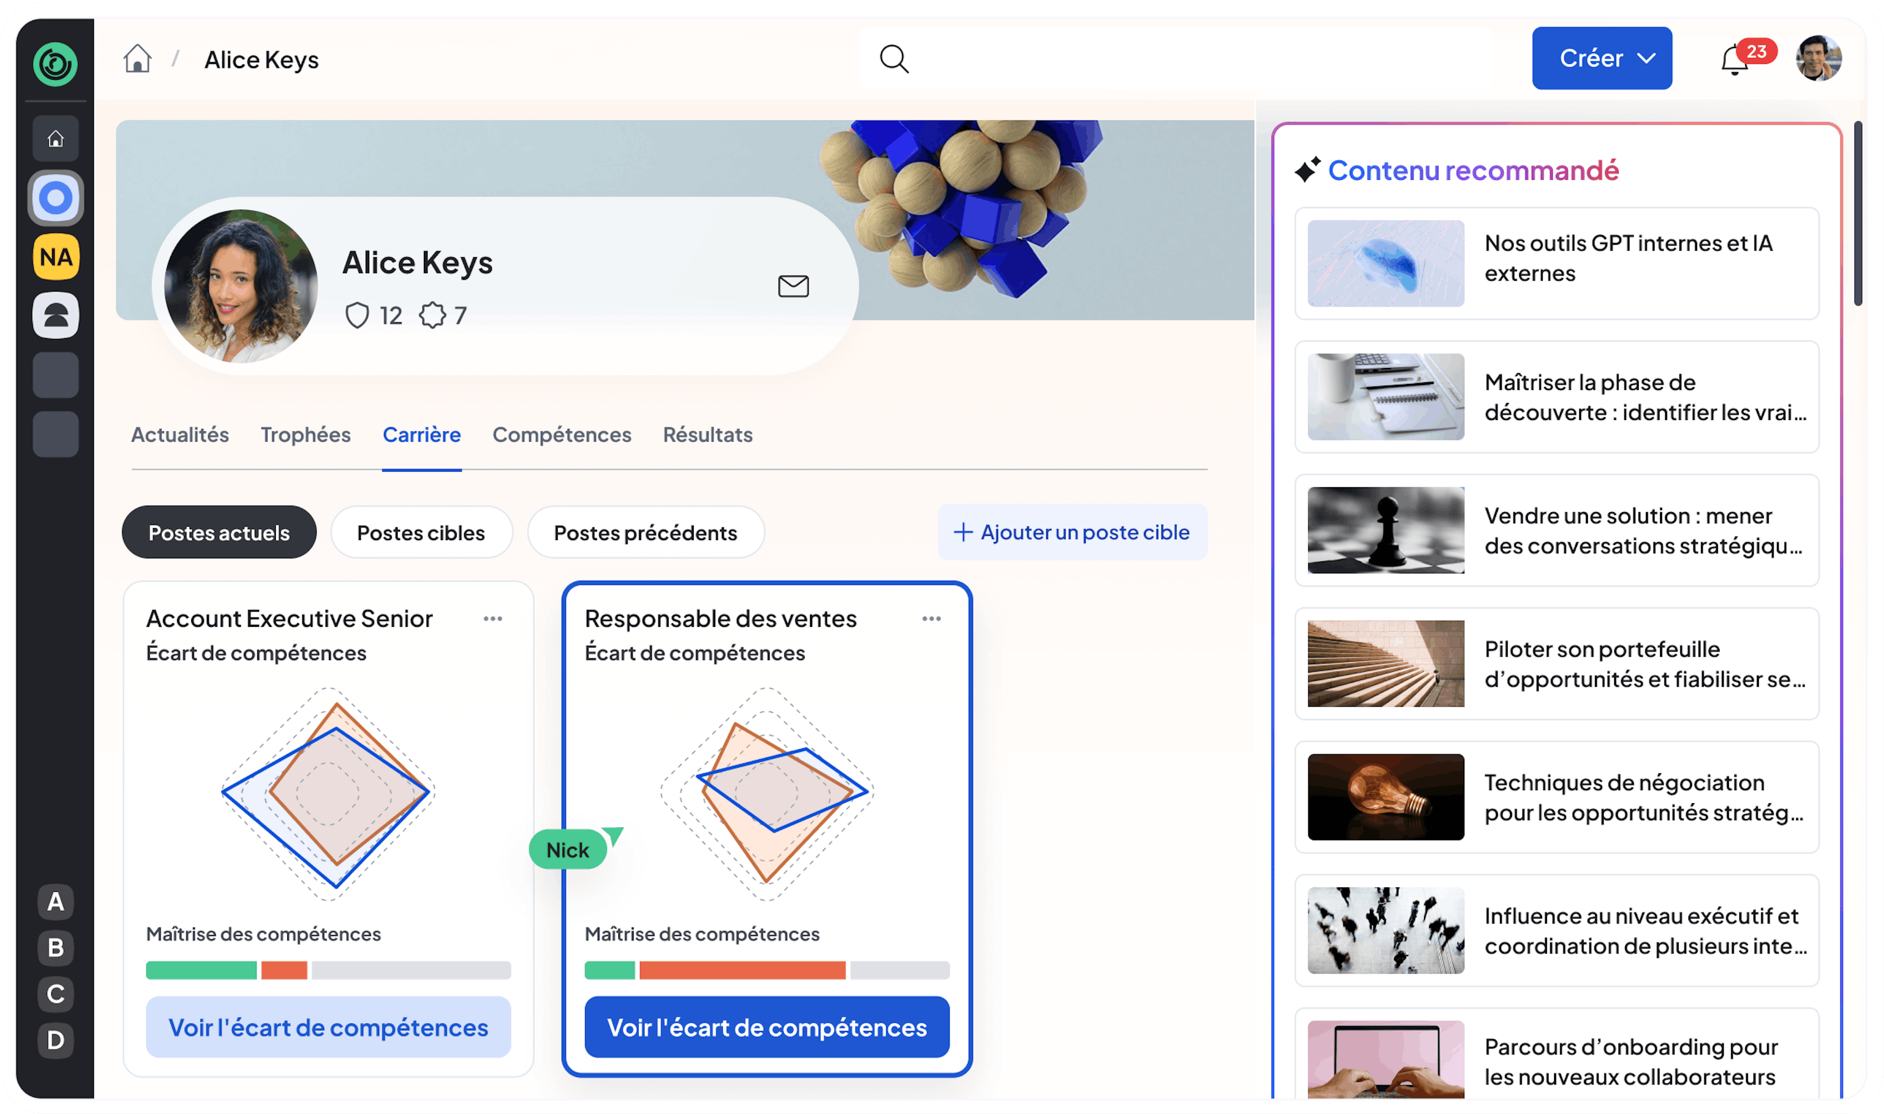
Task: Click the envelope icon to message Alice
Action: (793, 286)
